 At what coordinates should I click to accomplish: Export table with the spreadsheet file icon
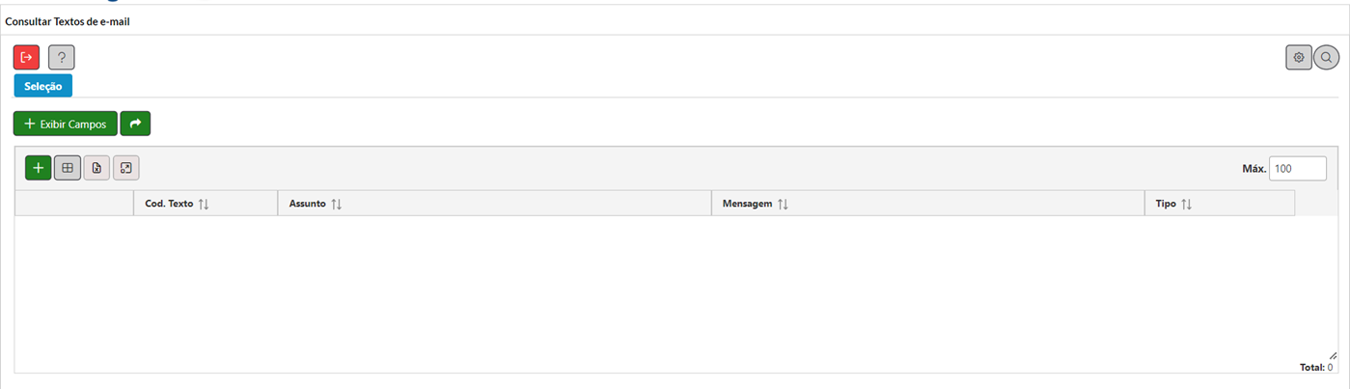tap(96, 168)
